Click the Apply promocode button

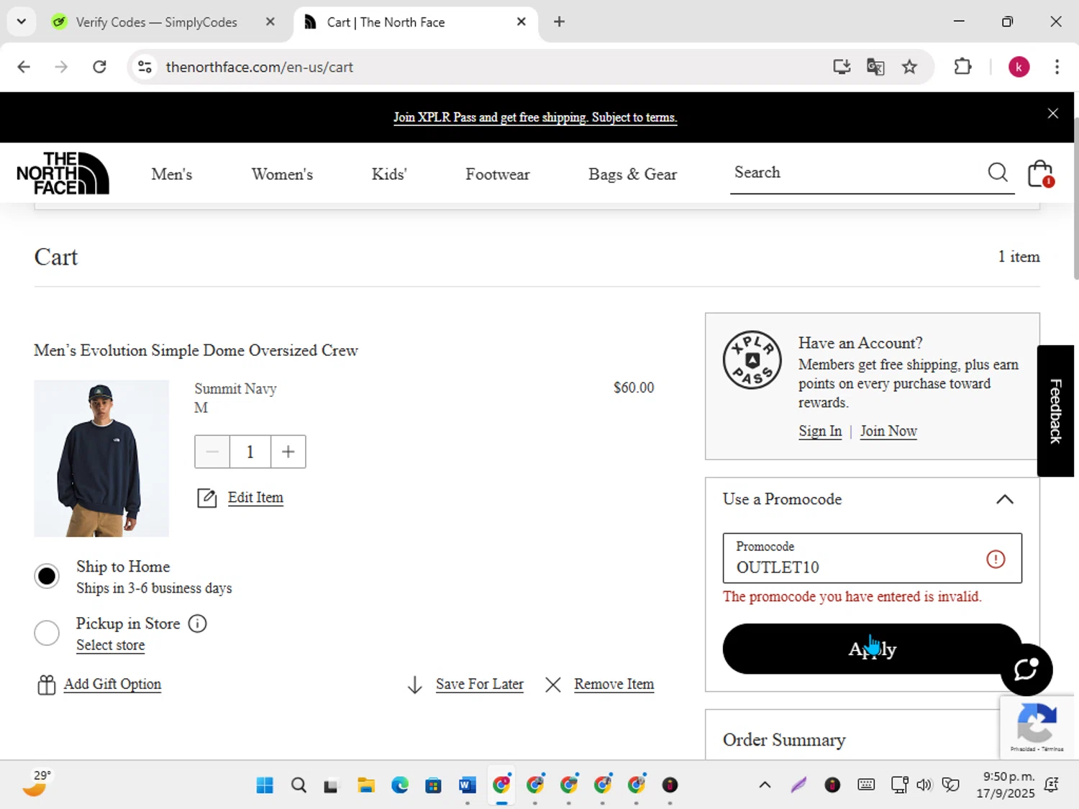click(x=872, y=649)
